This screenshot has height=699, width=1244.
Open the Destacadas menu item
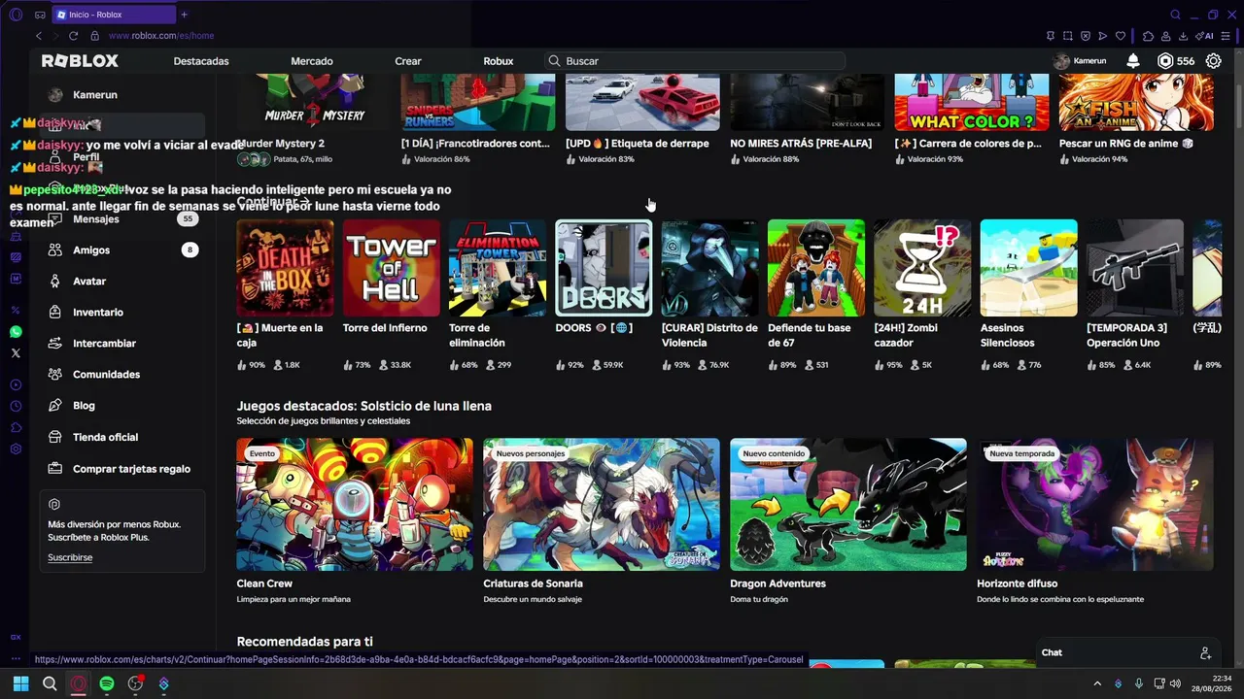tap(201, 61)
